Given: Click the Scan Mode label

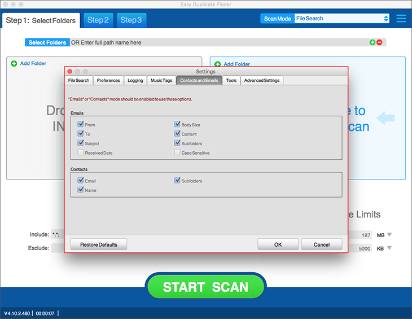Looking at the screenshot, I should click(278, 19).
